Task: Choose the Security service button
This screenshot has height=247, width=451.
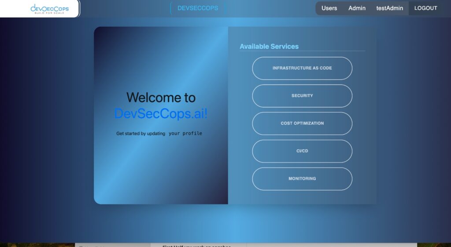Action: 302,96
